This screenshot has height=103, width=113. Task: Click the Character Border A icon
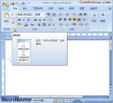point(54,14)
